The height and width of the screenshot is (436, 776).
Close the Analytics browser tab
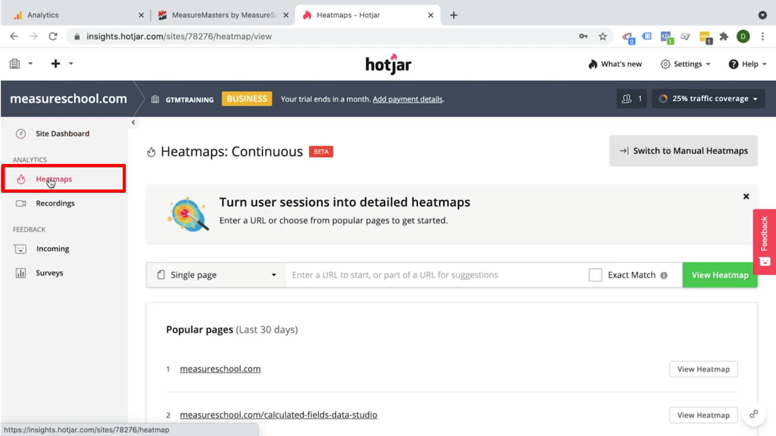141,15
